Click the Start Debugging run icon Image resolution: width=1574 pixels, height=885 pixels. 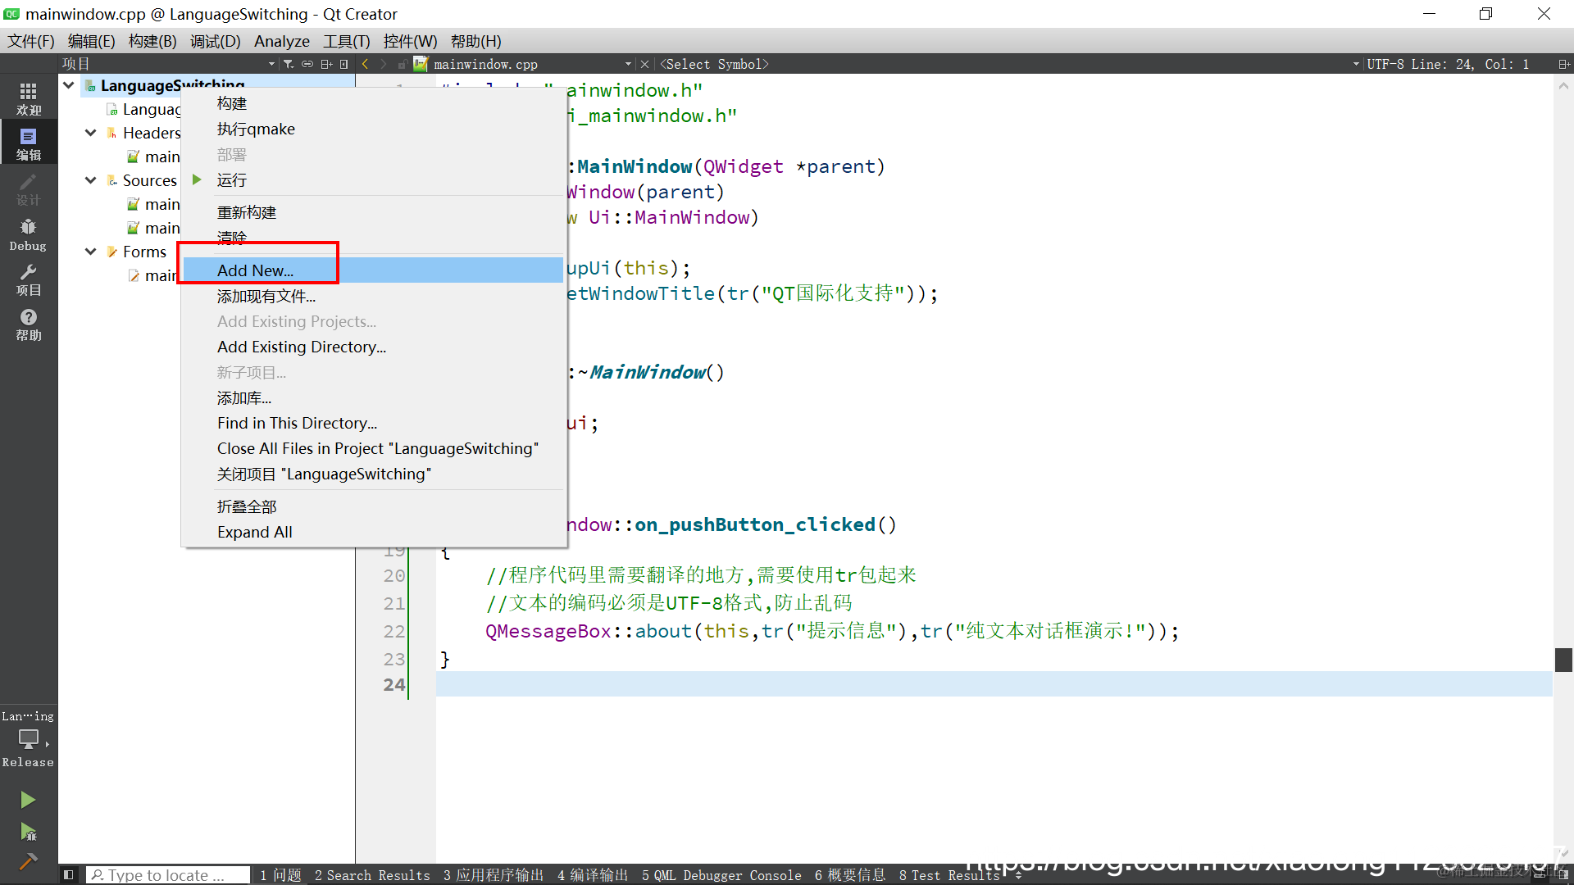[x=28, y=832]
